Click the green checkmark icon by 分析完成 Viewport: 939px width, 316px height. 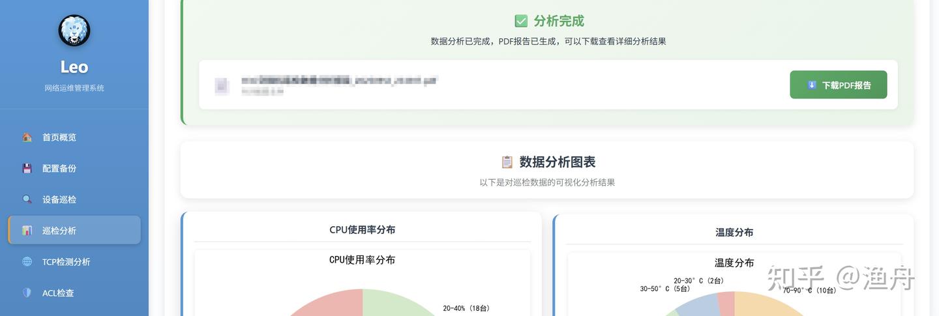point(521,21)
